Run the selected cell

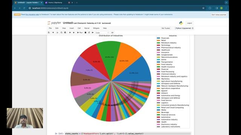click(80, 33)
